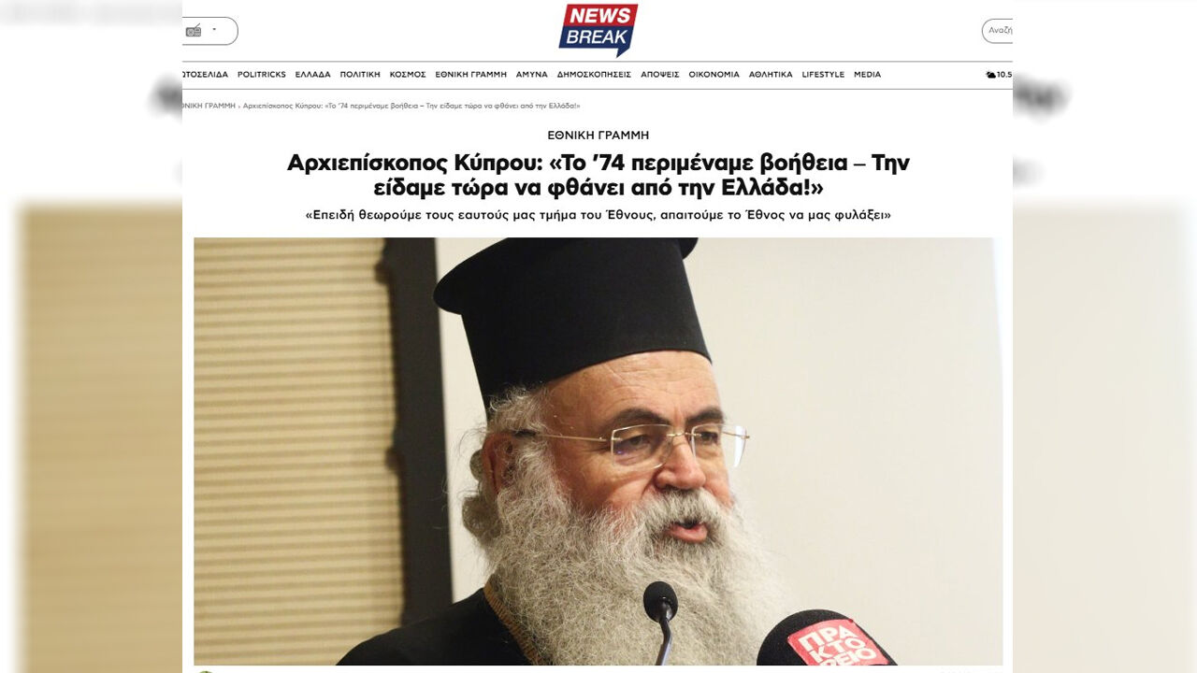Open the ΑΠΟΨΕΙΣ section
Screen dimensions: 1197x673
pos(660,75)
